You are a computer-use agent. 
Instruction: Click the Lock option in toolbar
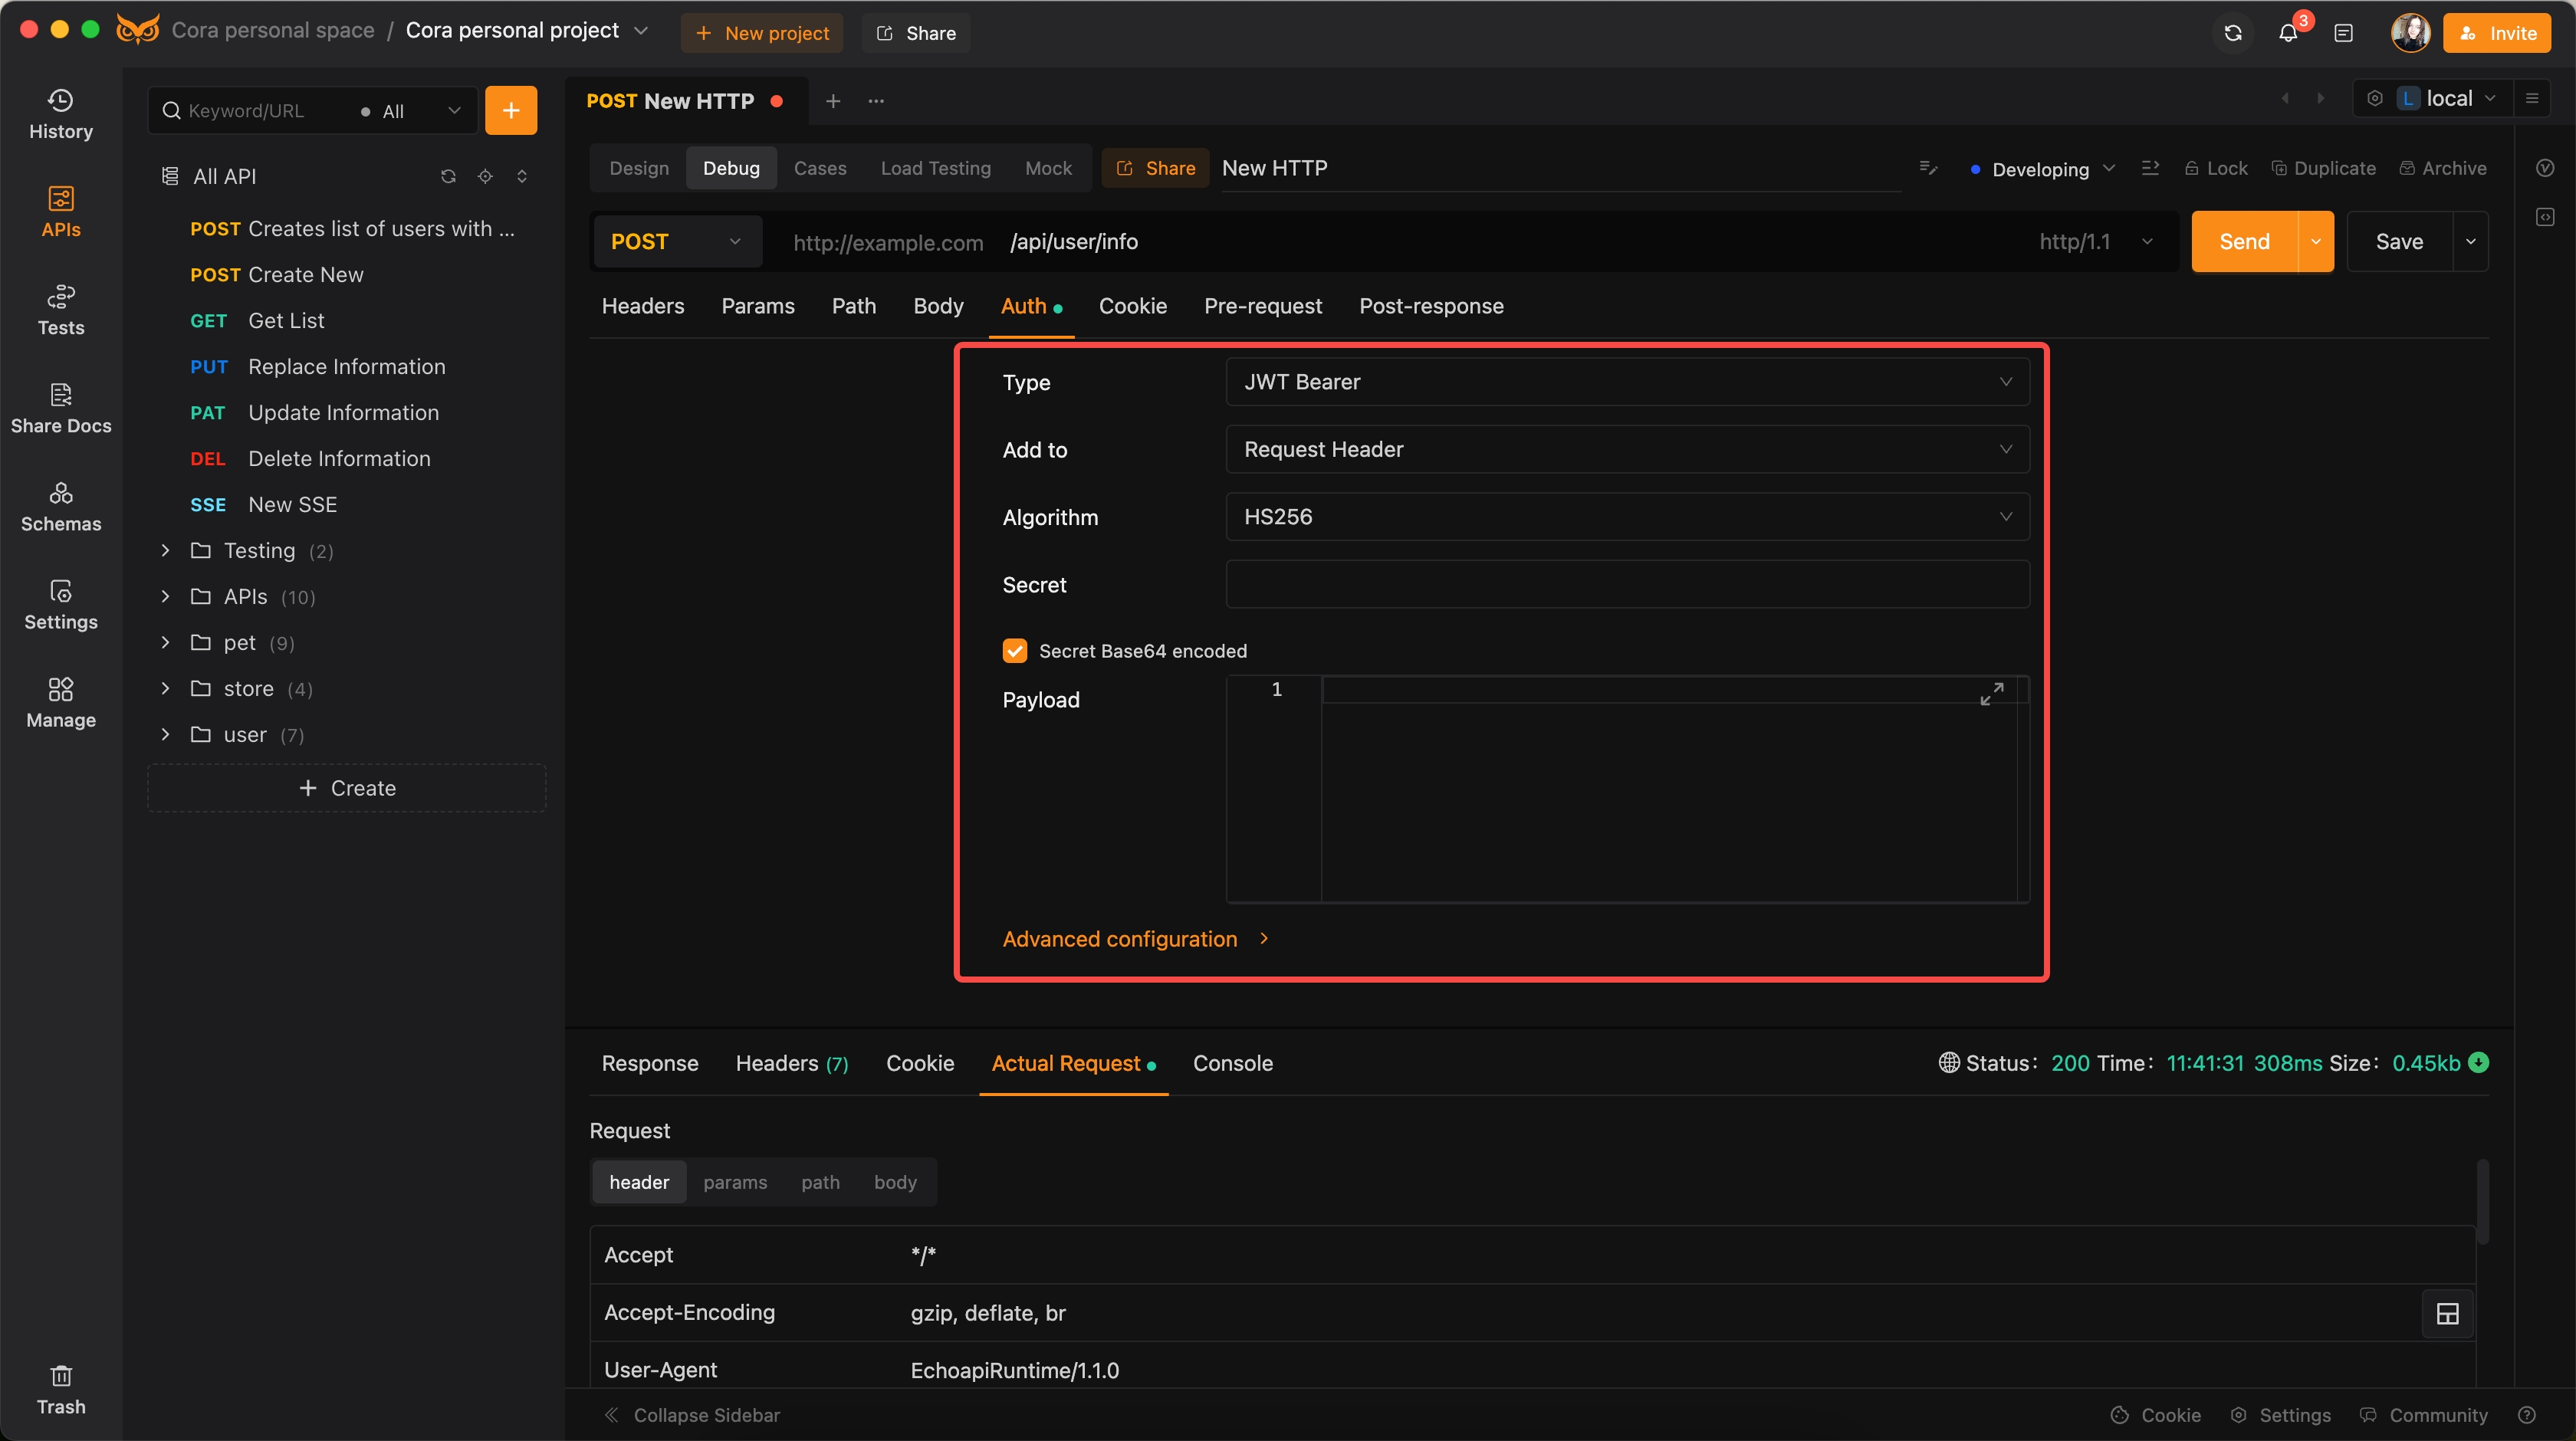point(2213,168)
